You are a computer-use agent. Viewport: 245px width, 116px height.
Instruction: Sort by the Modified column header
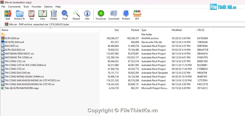pos(183,30)
